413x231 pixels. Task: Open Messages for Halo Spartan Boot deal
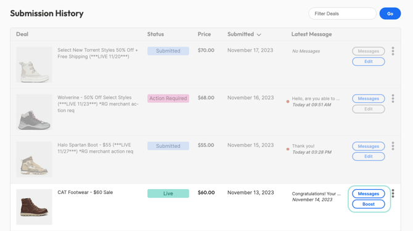(368, 146)
